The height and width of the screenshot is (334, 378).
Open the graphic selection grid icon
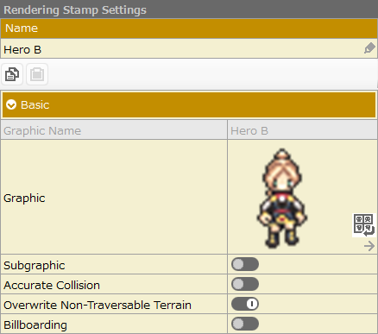pyautogui.click(x=364, y=225)
